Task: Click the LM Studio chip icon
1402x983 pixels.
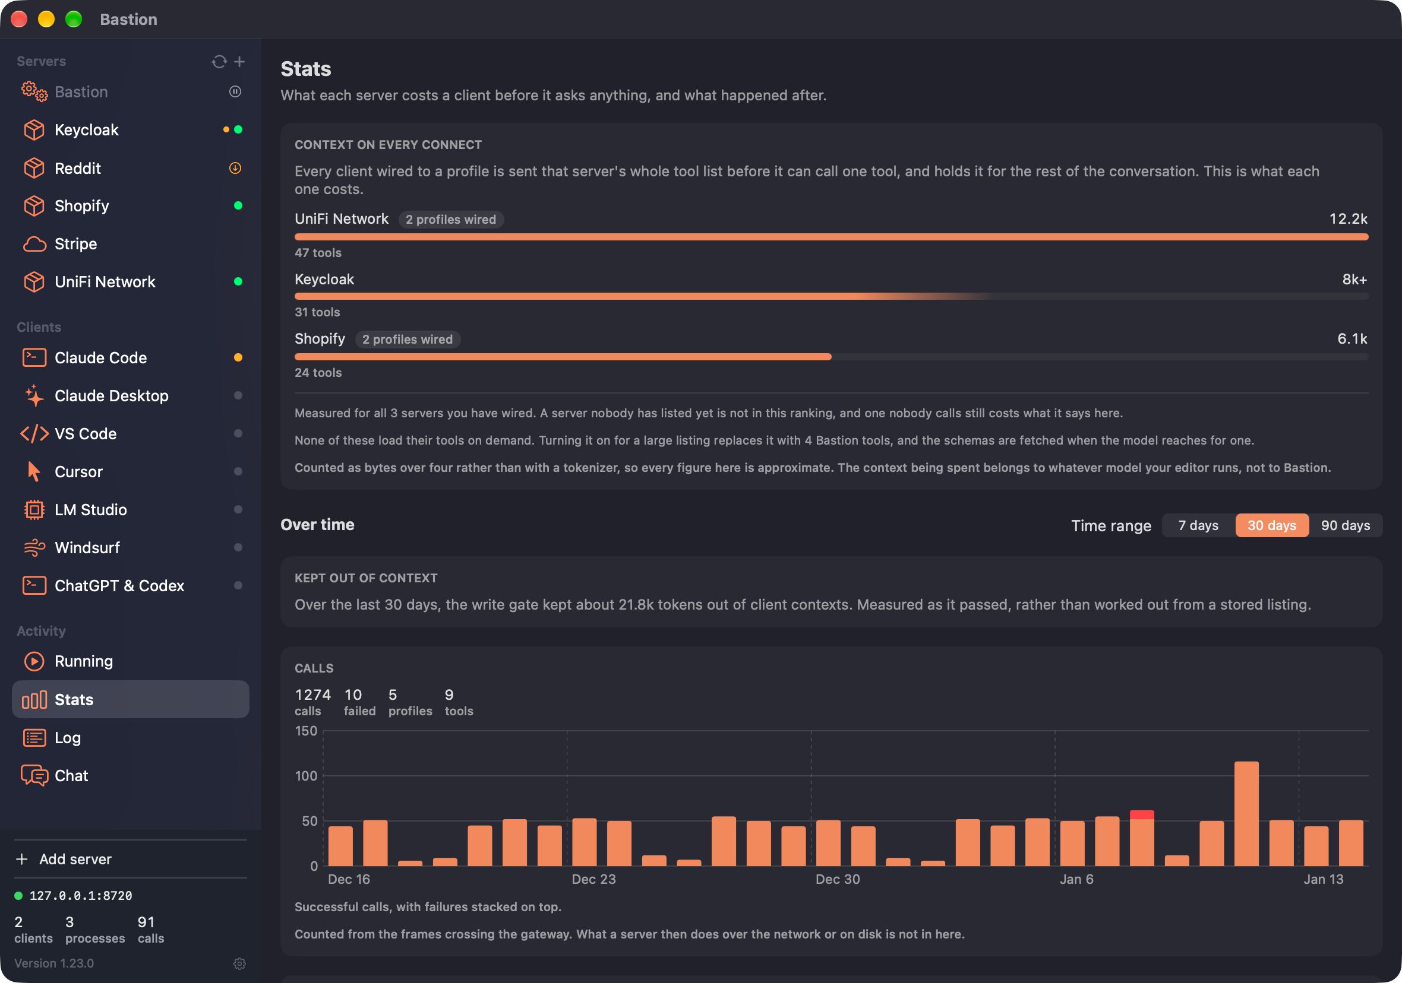Action: [x=34, y=509]
